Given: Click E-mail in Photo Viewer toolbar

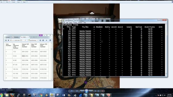Looking at the screenshot, I should tap(13, 2).
